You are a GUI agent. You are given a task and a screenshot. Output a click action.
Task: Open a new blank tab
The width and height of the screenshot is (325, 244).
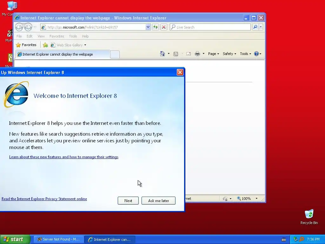point(115,54)
